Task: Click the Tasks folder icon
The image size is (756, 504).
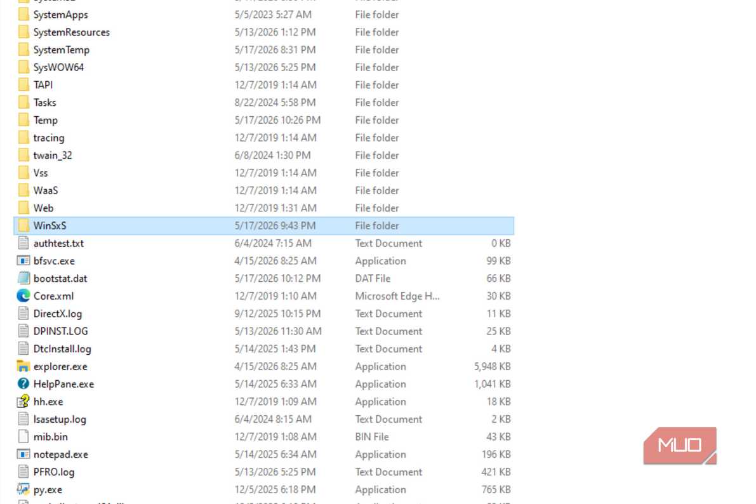Action: click(x=23, y=103)
